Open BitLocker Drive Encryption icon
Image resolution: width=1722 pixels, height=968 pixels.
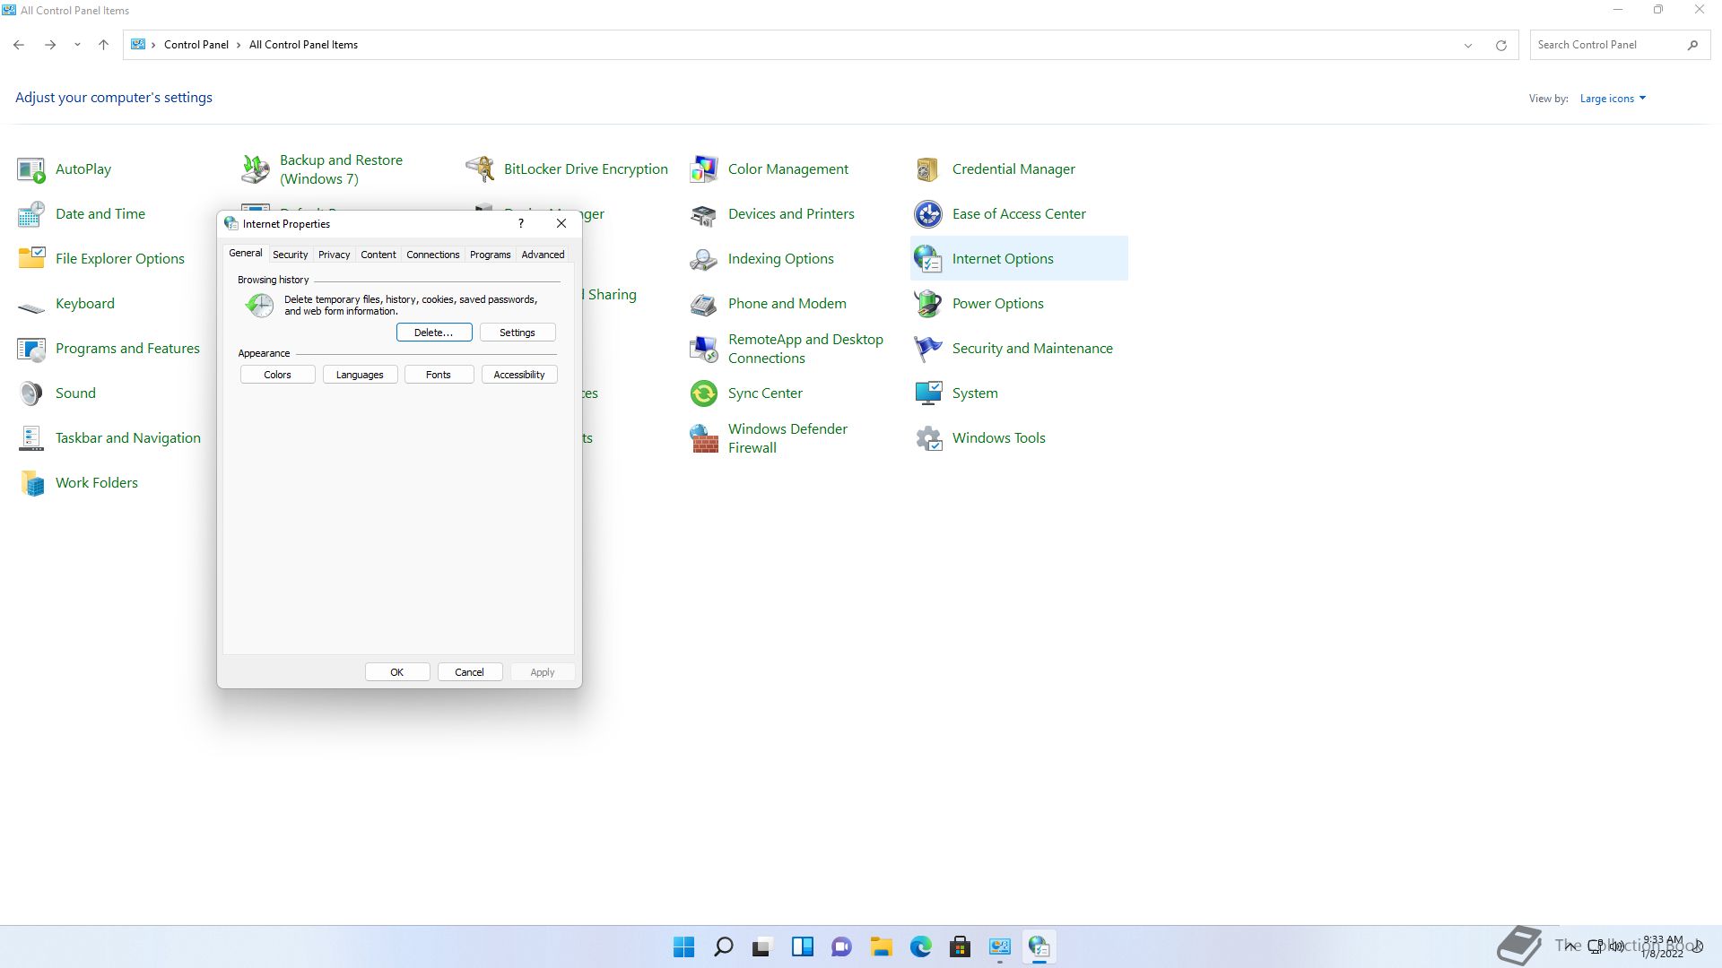coord(480,169)
